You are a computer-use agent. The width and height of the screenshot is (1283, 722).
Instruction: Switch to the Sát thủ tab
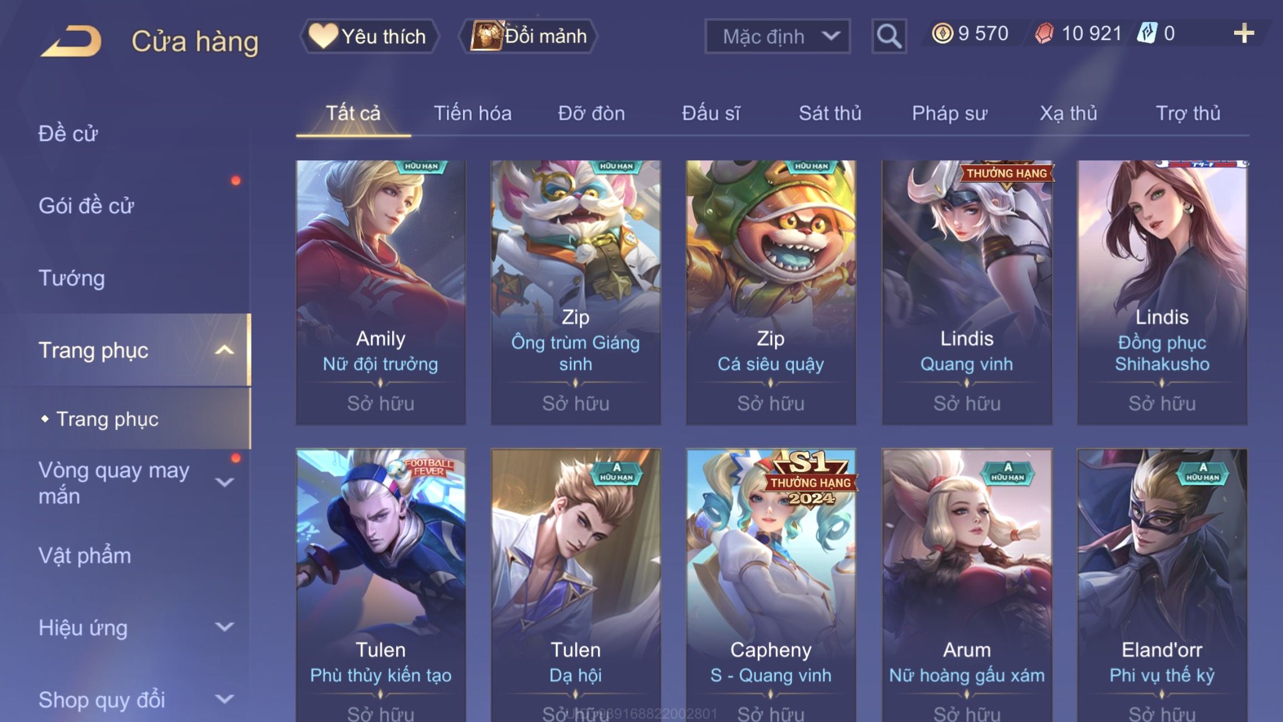830,113
